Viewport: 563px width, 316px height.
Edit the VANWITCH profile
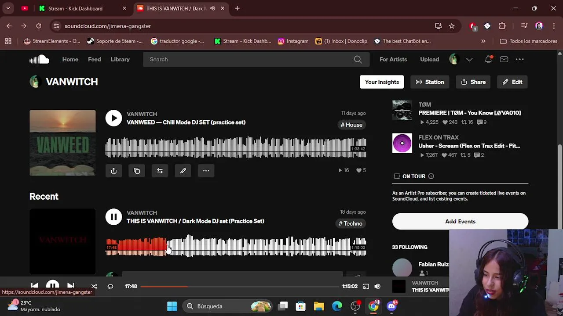point(512,82)
